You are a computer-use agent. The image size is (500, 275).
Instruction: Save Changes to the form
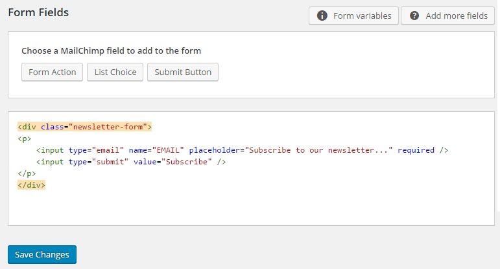click(42, 255)
